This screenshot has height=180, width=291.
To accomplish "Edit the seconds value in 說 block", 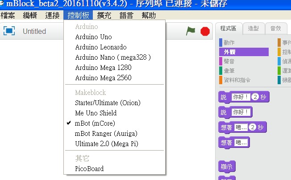I will (255, 97).
